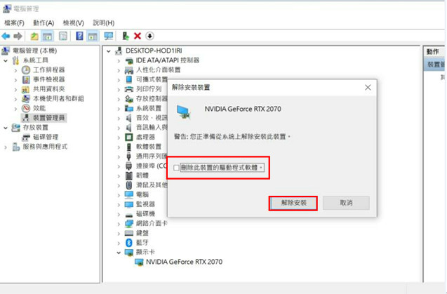
Task: Click the 磁碟機 device category
Action: [145, 213]
